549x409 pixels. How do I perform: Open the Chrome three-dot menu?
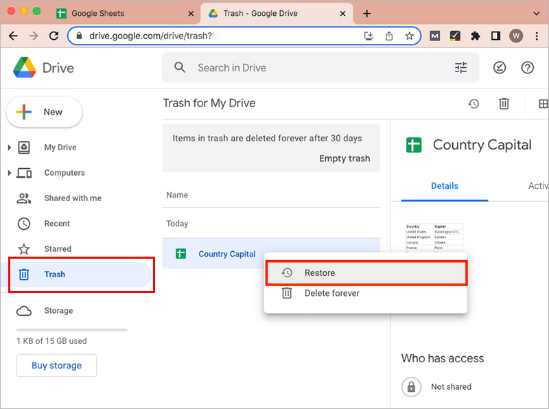click(537, 36)
